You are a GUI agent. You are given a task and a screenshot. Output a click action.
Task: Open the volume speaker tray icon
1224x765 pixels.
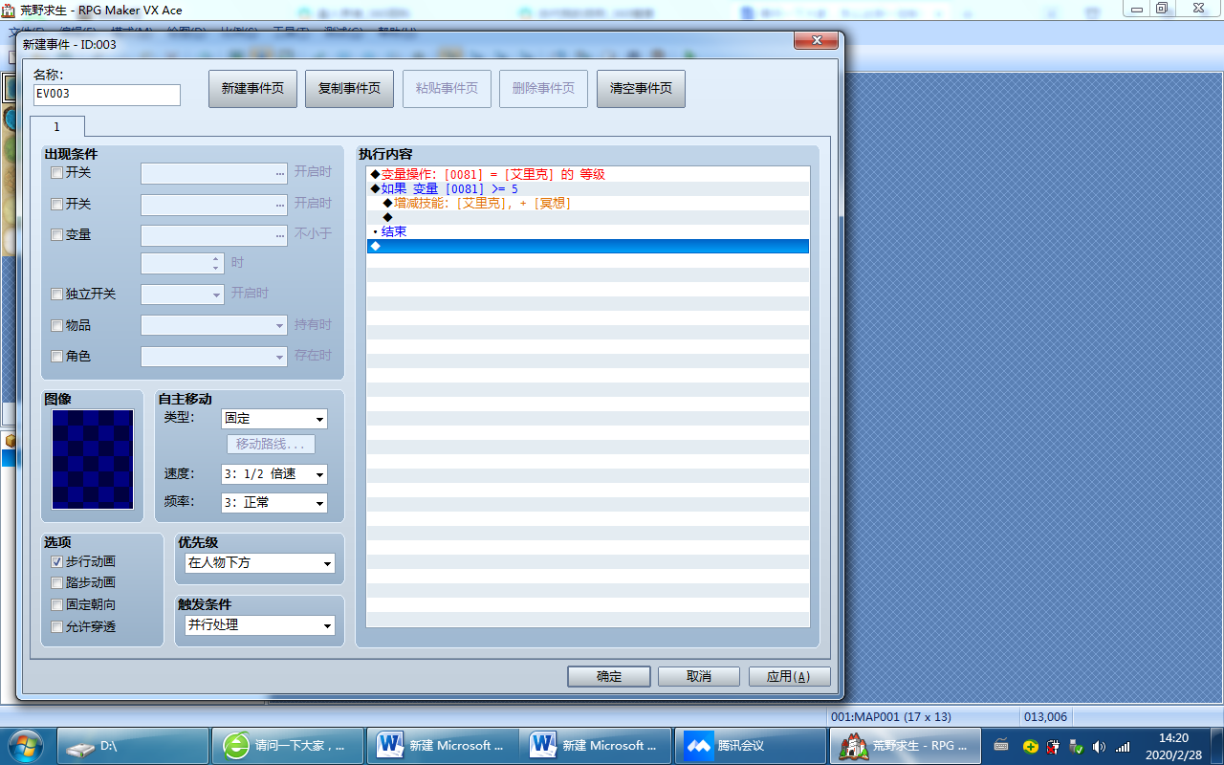tap(1099, 746)
